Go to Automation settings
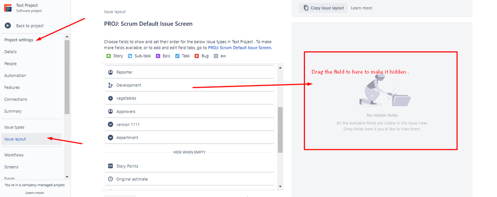This screenshot has height=197, width=497. point(15,76)
